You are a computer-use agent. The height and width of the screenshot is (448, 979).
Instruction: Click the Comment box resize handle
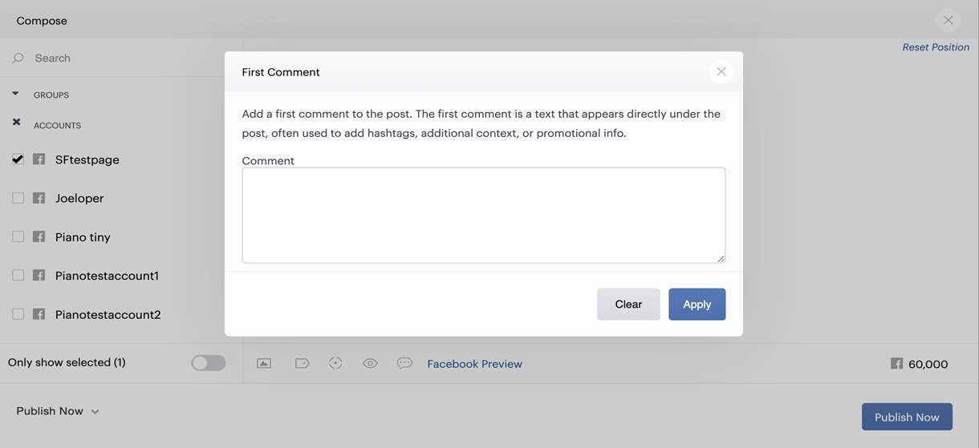click(721, 258)
